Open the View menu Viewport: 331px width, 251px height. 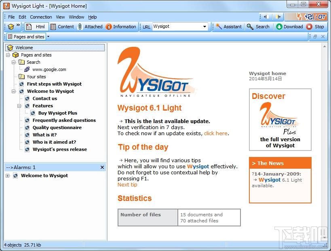pyautogui.click(x=60, y=17)
